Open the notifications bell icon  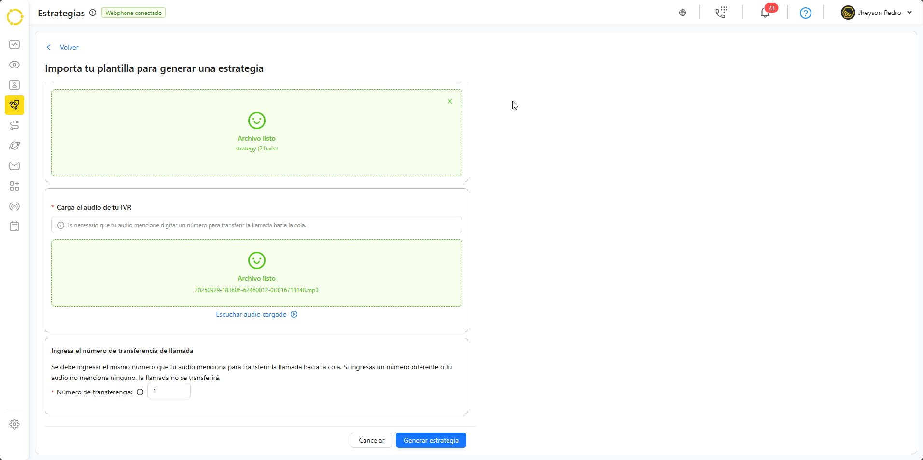tap(765, 13)
